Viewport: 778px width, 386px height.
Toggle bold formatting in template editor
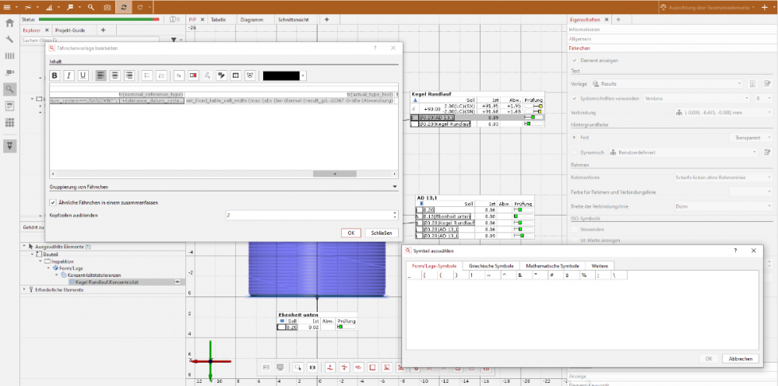point(55,75)
